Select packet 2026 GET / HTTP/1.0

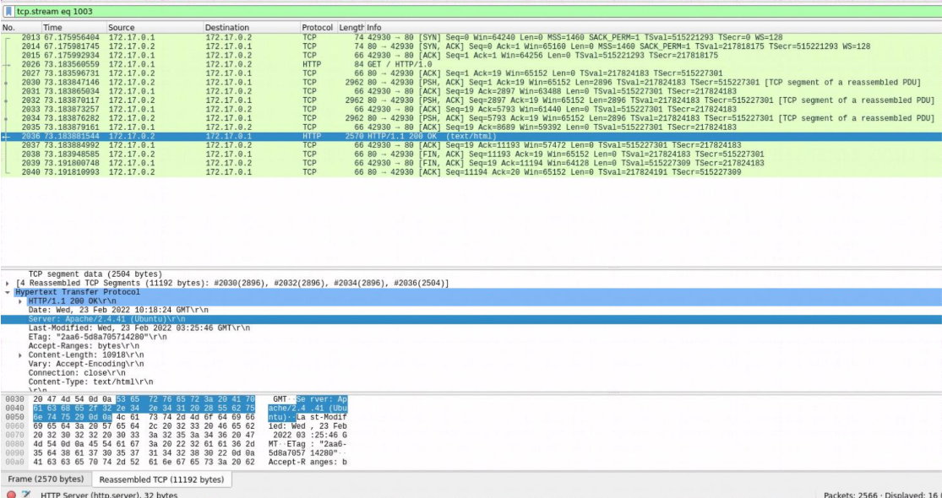tap(338, 64)
